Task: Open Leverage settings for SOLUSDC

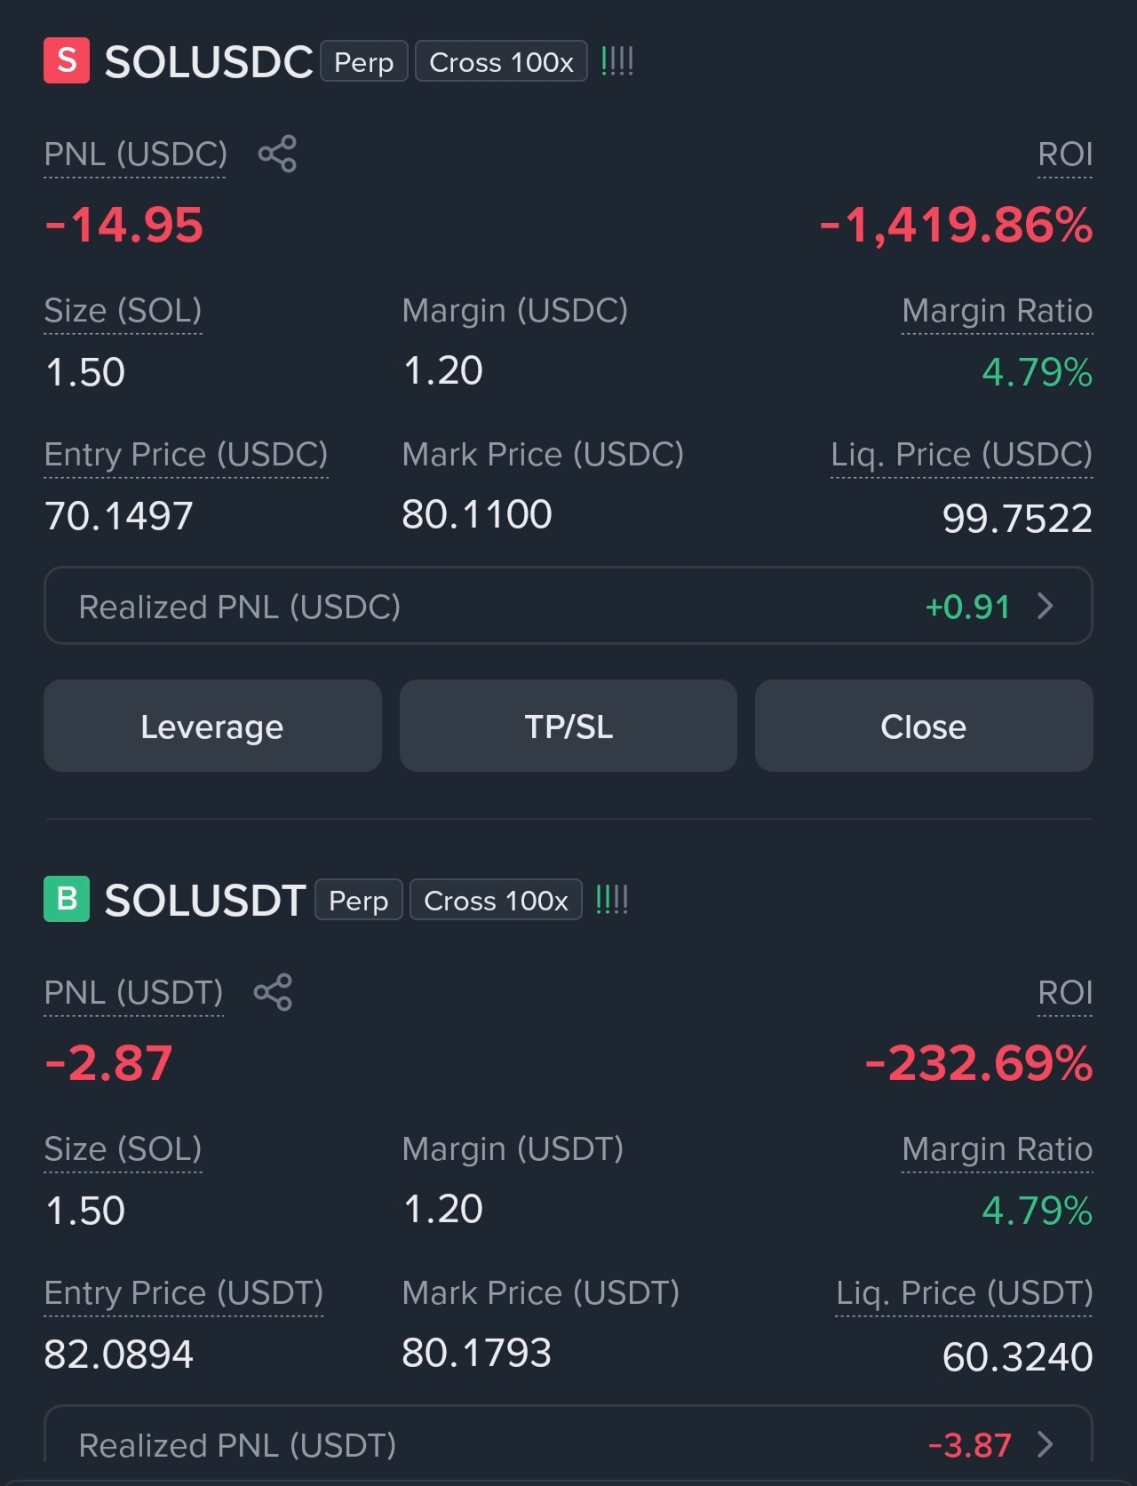Action: coord(212,726)
